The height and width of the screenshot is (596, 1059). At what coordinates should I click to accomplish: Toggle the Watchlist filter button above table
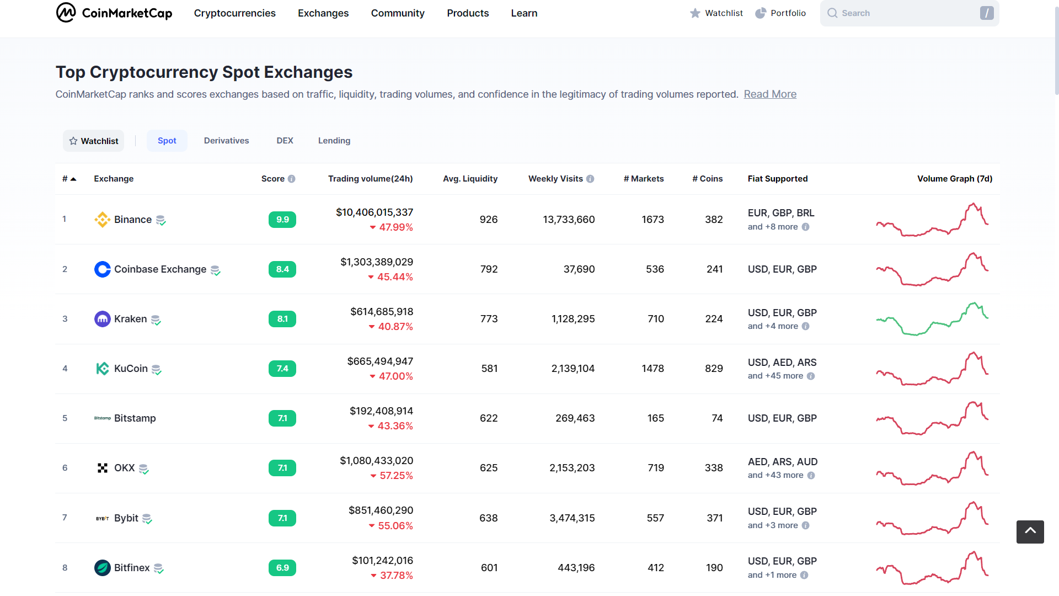pyautogui.click(x=93, y=141)
